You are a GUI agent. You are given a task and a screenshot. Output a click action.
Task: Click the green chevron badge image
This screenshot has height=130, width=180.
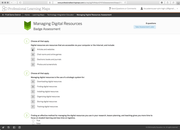click(27, 26)
